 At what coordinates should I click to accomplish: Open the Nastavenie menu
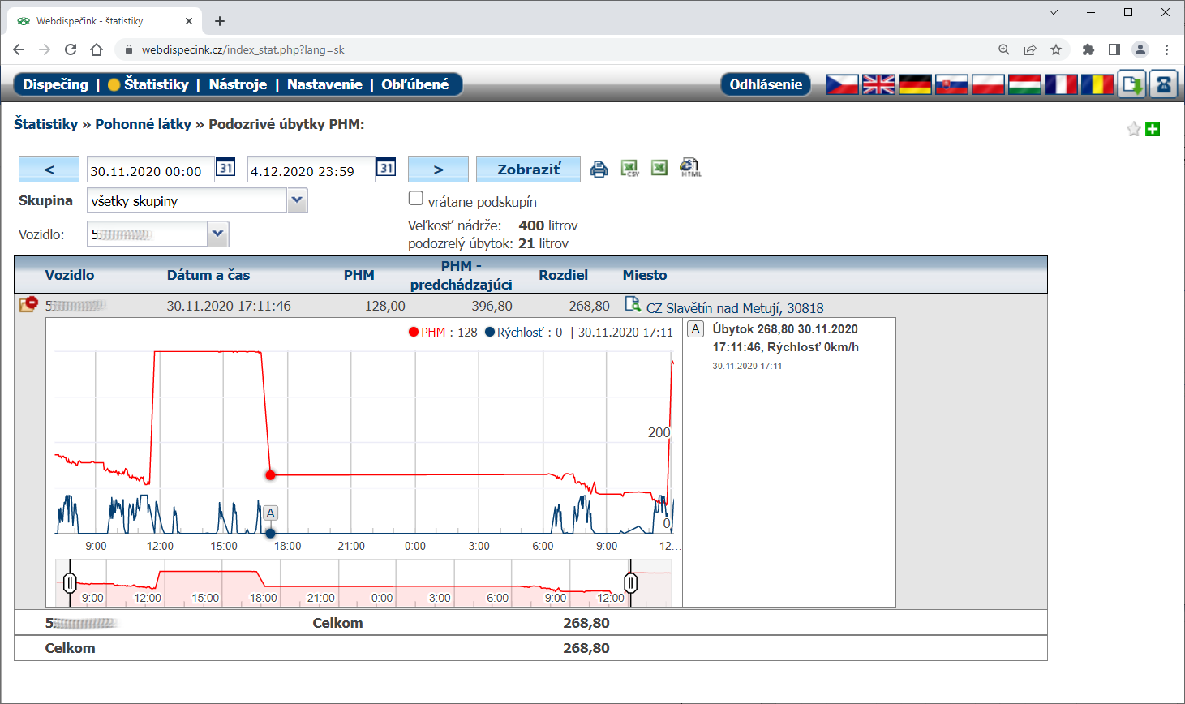pos(324,84)
